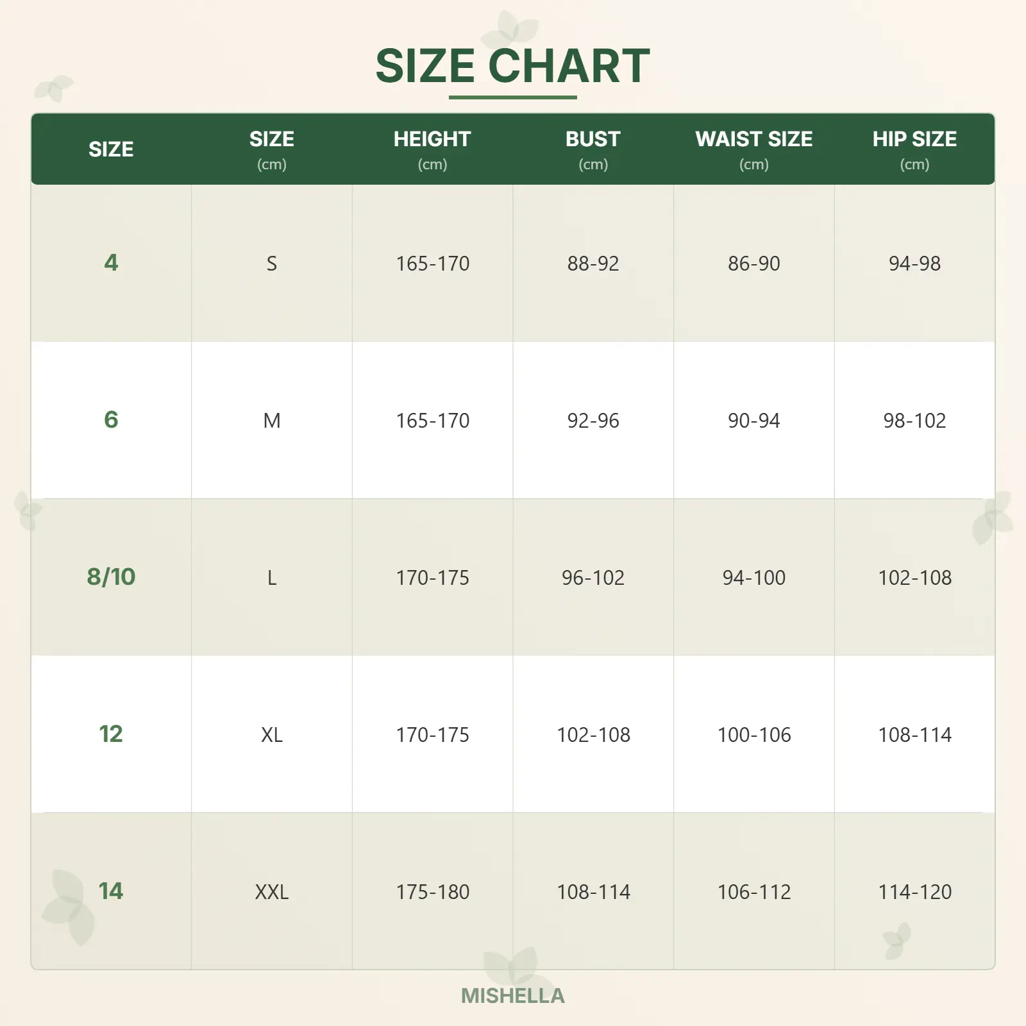Image resolution: width=1026 pixels, height=1026 pixels.
Task: Click size 6 row label
Action: click(x=111, y=419)
